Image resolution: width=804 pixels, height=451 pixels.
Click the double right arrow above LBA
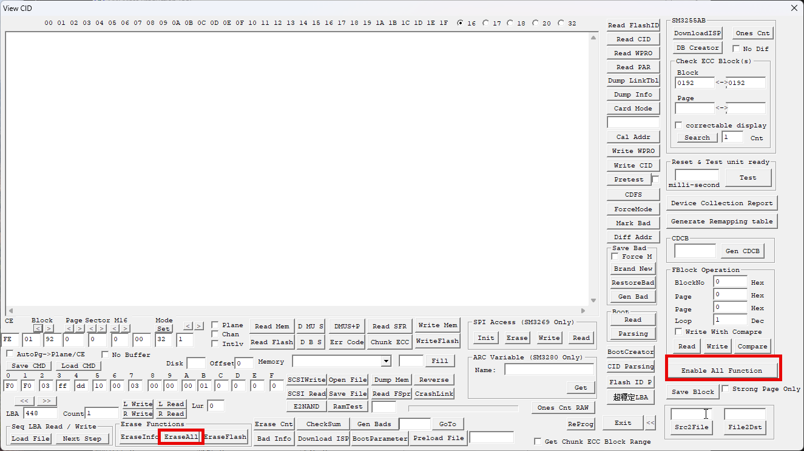pyautogui.click(x=46, y=401)
